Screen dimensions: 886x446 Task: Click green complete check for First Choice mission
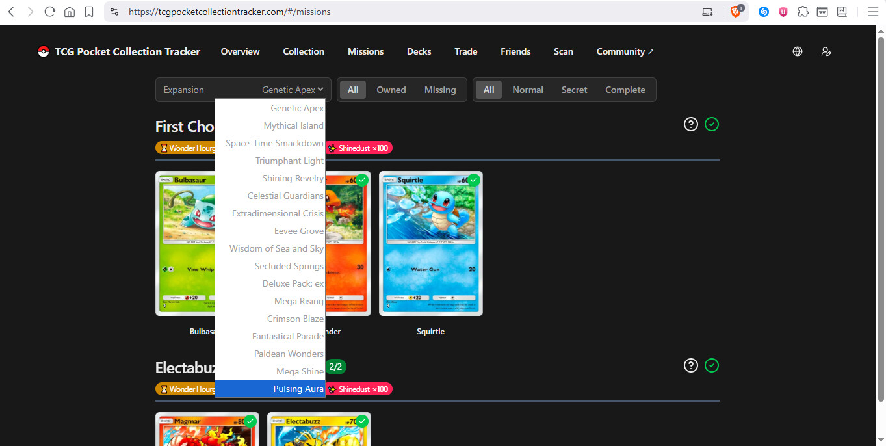click(x=712, y=124)
